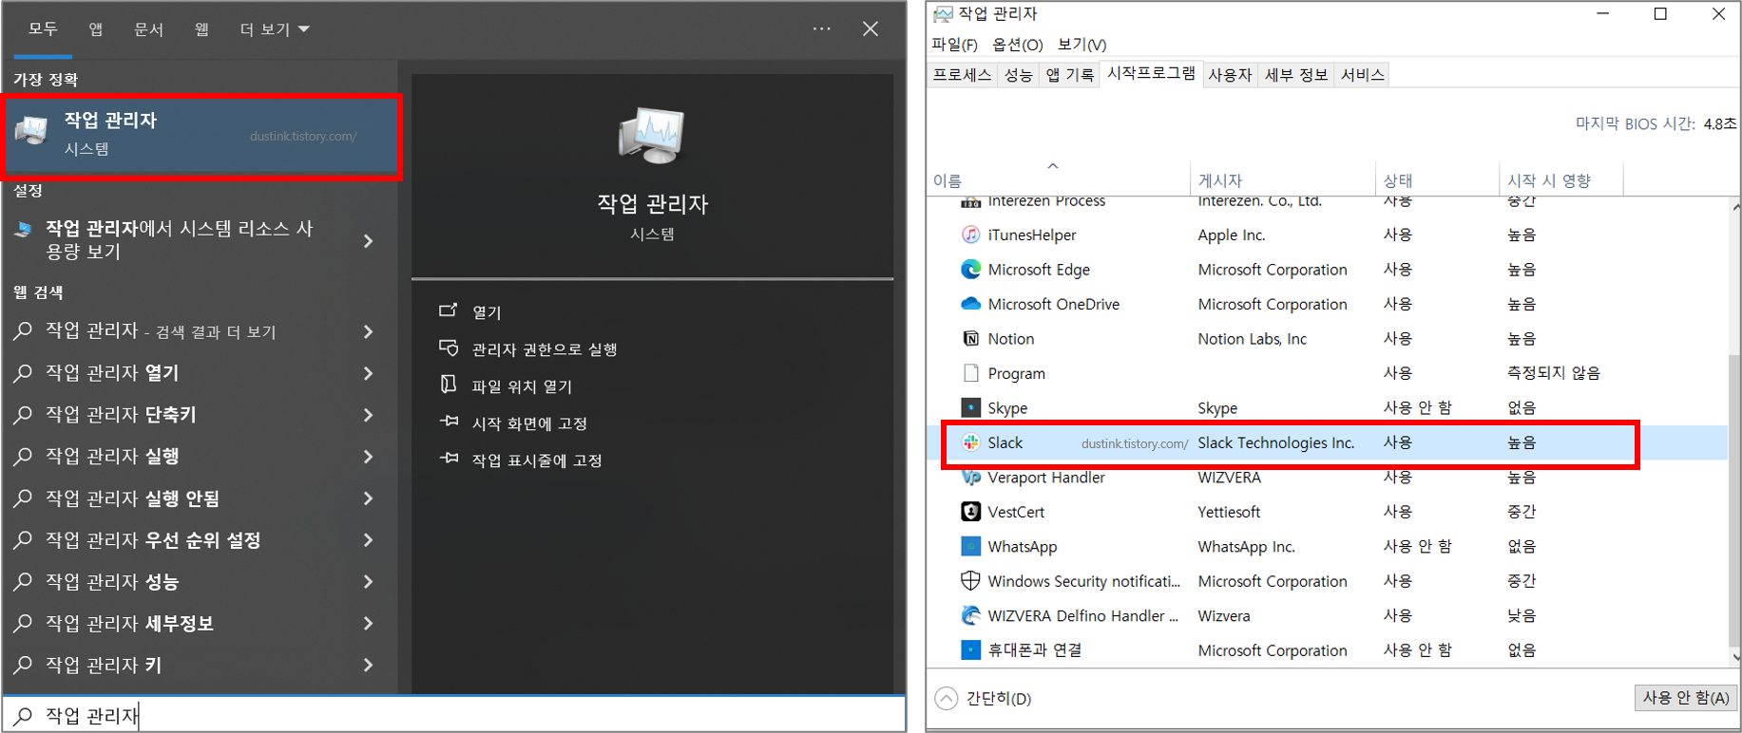This screenshot has width=1742, height=733.
Task: Open the three-dot options menu in the search panel
Action: point(822,29)
